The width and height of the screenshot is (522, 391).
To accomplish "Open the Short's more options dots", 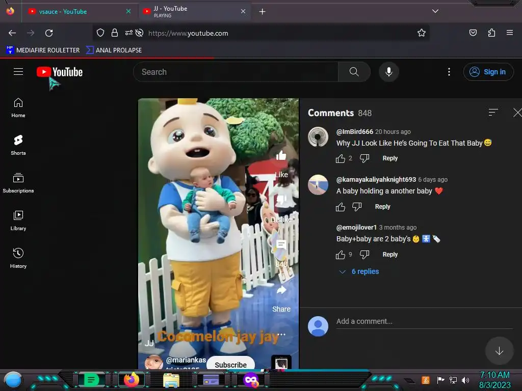I will (x=281, y=334).
